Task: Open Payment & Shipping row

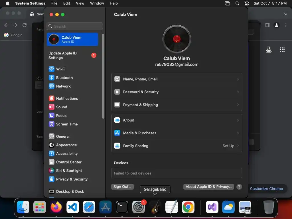Action: pyautogui.click(x=177, y=105)
